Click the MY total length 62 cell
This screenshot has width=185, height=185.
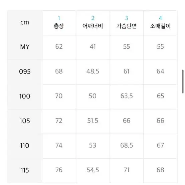pyautogui.click(x=59, y=47)
